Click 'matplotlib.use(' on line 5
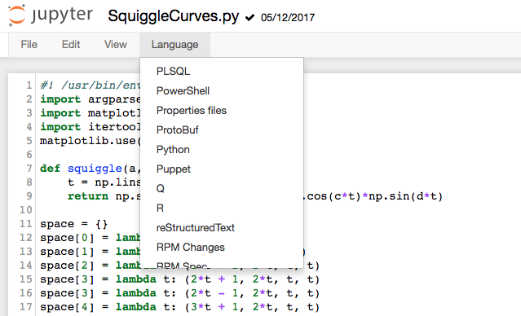This screenshot has width=521, height=316. 90,141
